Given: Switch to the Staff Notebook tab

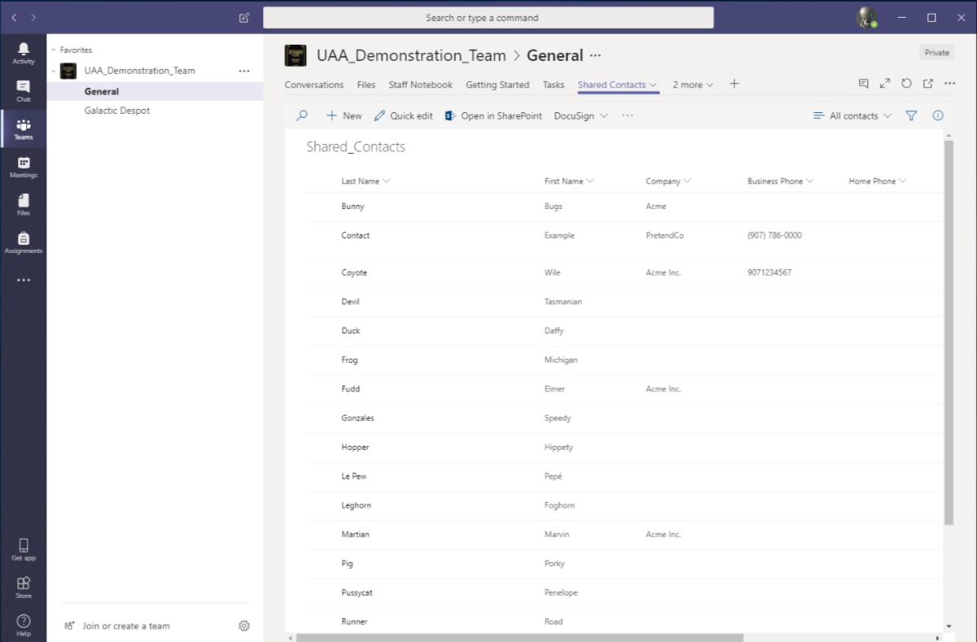Looking at the screenshot, I should pyautogui.click(x=420, y=85).
